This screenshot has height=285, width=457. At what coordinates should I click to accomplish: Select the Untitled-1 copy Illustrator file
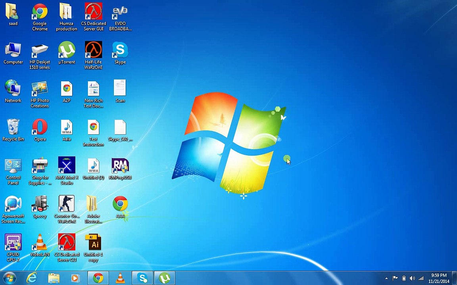click(93, 247)
